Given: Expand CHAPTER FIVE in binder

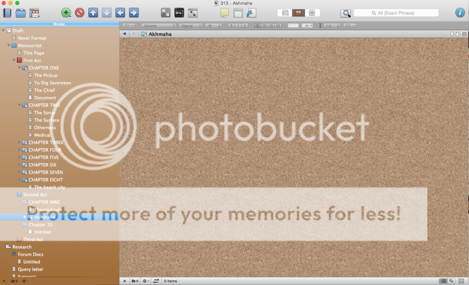Looking at the screenshot, I should click(x=19, y=157).
